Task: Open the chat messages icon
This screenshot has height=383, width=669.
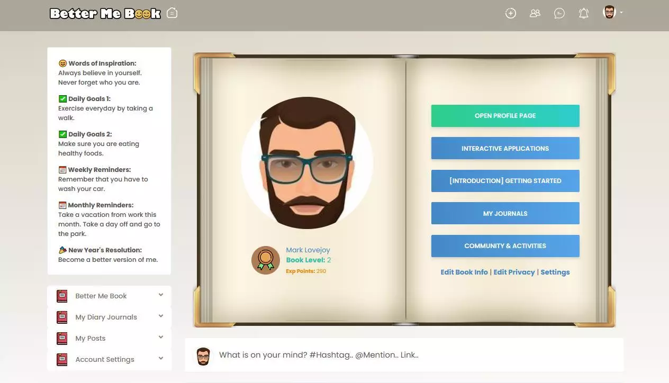Action: pyautogui.click(x=559, y=13)
